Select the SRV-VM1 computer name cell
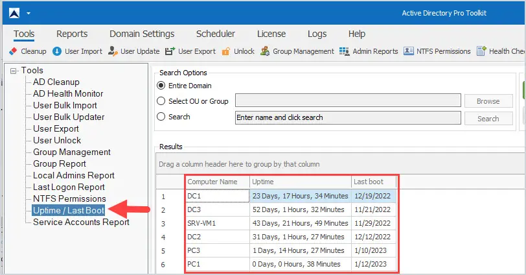Image resolution: width=526 pixels, height=275 pixels. click(x=218, y=223)
